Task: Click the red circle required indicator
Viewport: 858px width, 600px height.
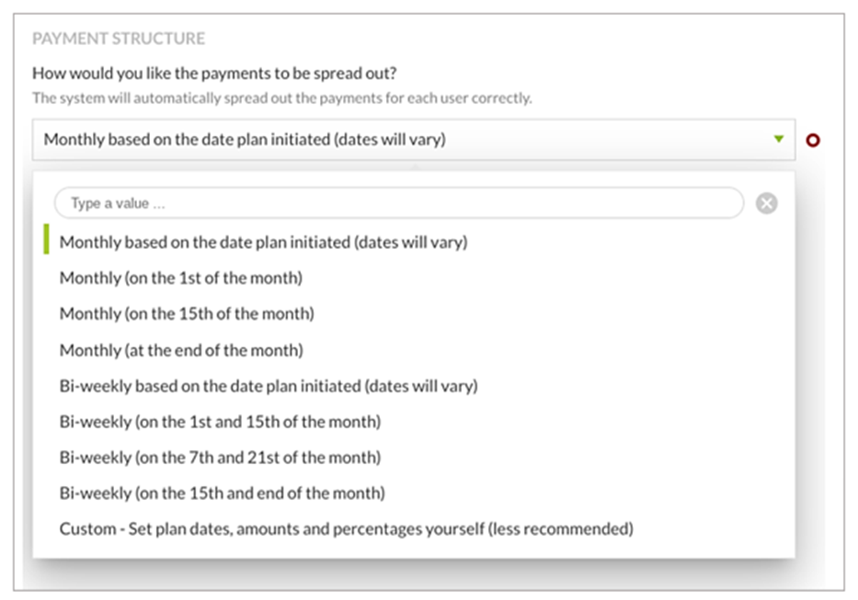Action: point(813,141)
